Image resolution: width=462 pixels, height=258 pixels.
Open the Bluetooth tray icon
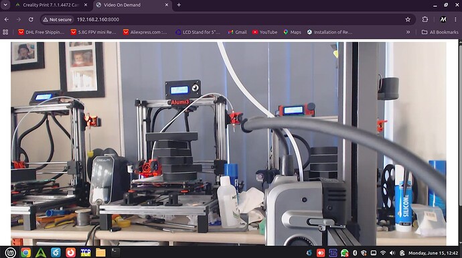(355, 253)
